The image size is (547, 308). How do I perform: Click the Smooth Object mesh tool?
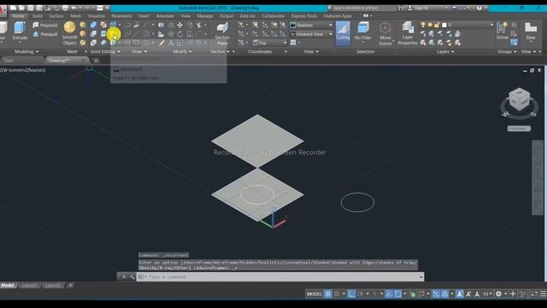coord(69,33)
